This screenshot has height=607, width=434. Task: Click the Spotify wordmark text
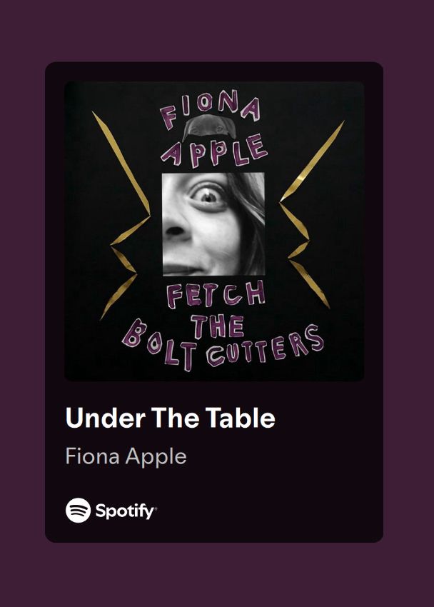(x=124, y=511)
